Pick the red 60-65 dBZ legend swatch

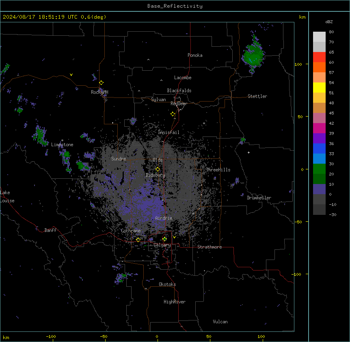(319, 57)
